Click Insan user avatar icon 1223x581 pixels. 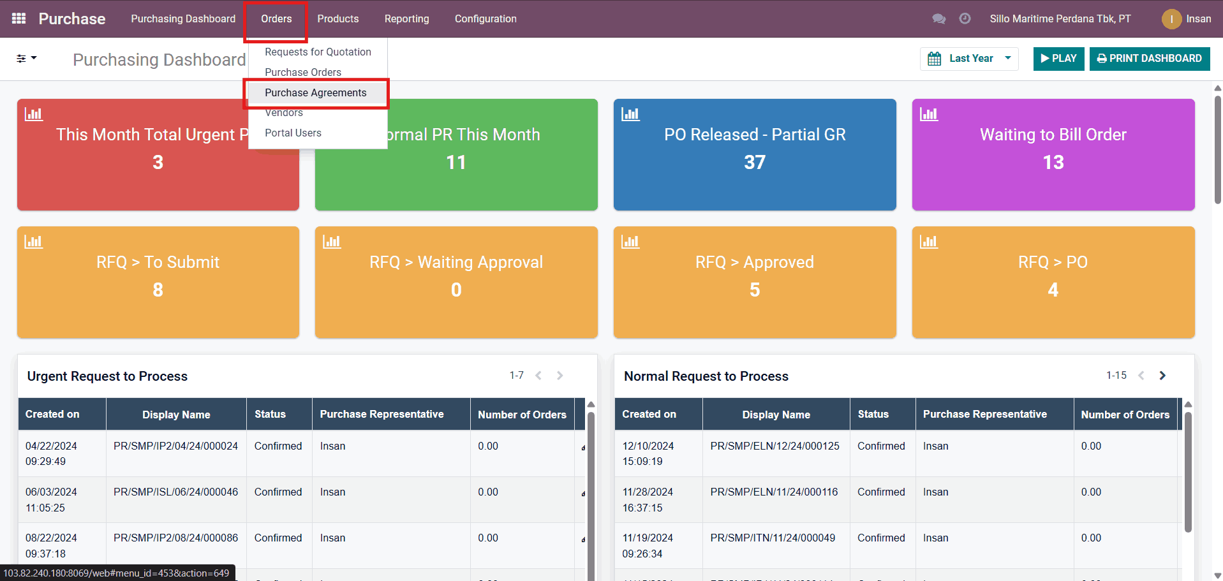tap(1171, 19)
